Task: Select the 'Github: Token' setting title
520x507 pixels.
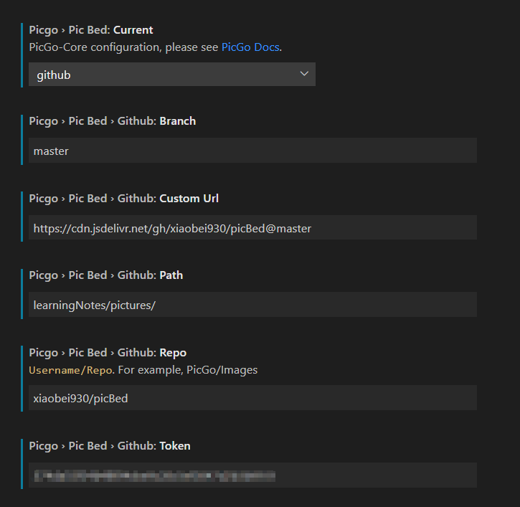Action: click(110, 446)
